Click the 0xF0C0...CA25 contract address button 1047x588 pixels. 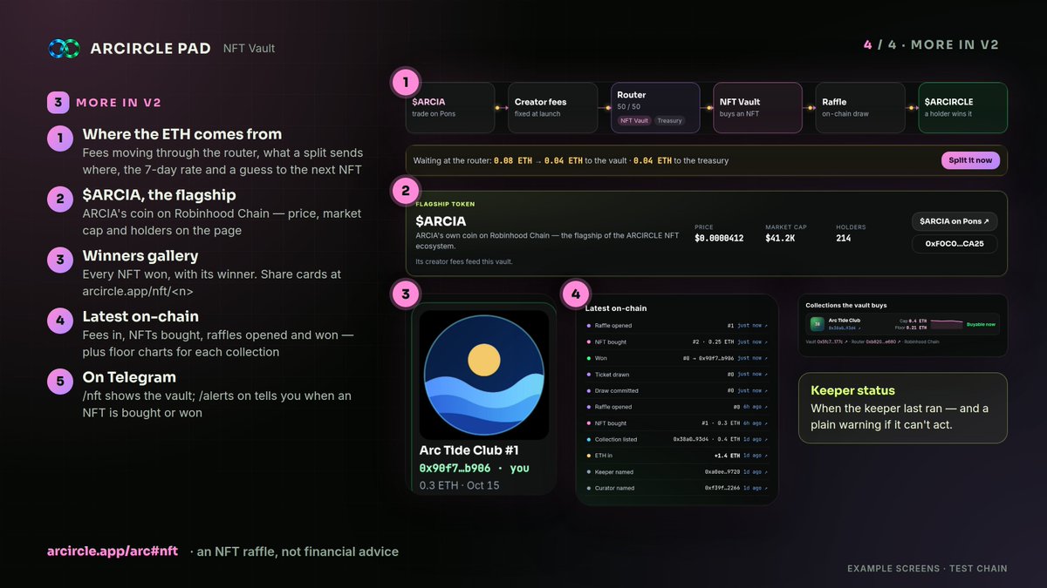pos(955,245)
